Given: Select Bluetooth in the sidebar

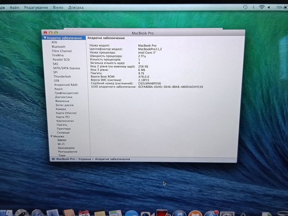Looking at the screenshot, I should [58, 46].
